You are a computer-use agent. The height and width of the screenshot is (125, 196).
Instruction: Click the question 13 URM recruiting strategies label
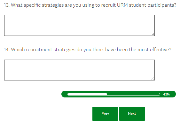[90, 5]
